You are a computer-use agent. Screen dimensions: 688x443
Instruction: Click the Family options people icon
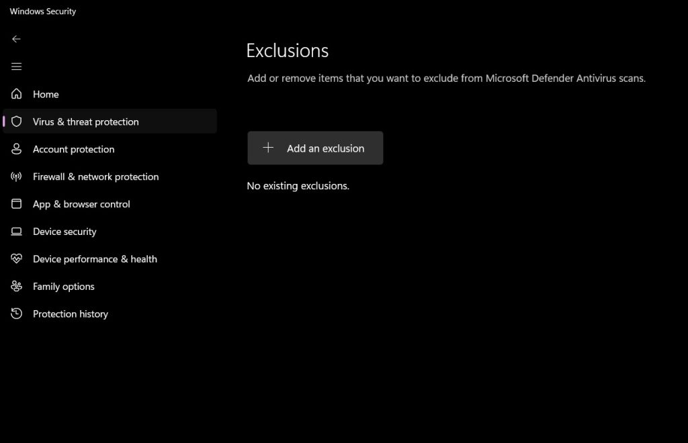(16, 286)
